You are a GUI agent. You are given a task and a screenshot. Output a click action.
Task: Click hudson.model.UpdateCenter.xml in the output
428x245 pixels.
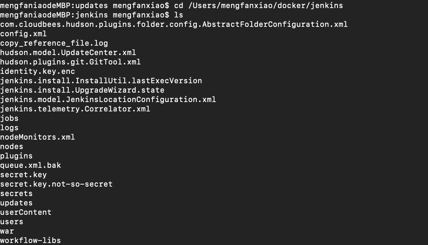pyautogui.click(x=68, y=53)
